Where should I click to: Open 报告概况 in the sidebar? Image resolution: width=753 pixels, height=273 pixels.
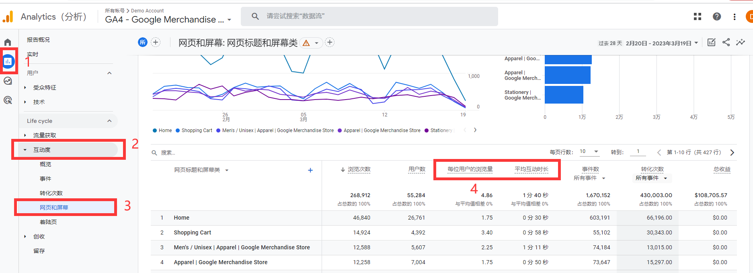(x=38, y=40)
